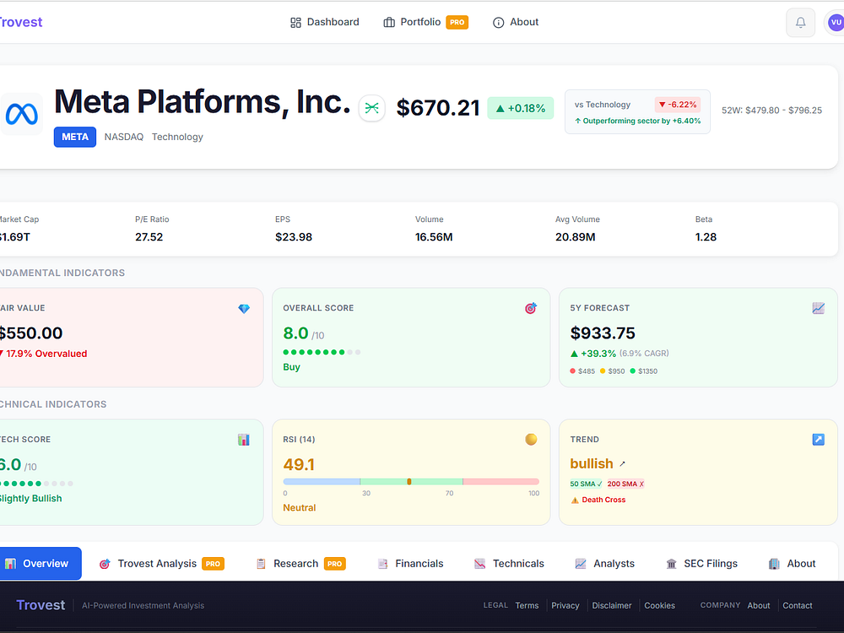Open the Technicals tab

coord(509,564)
